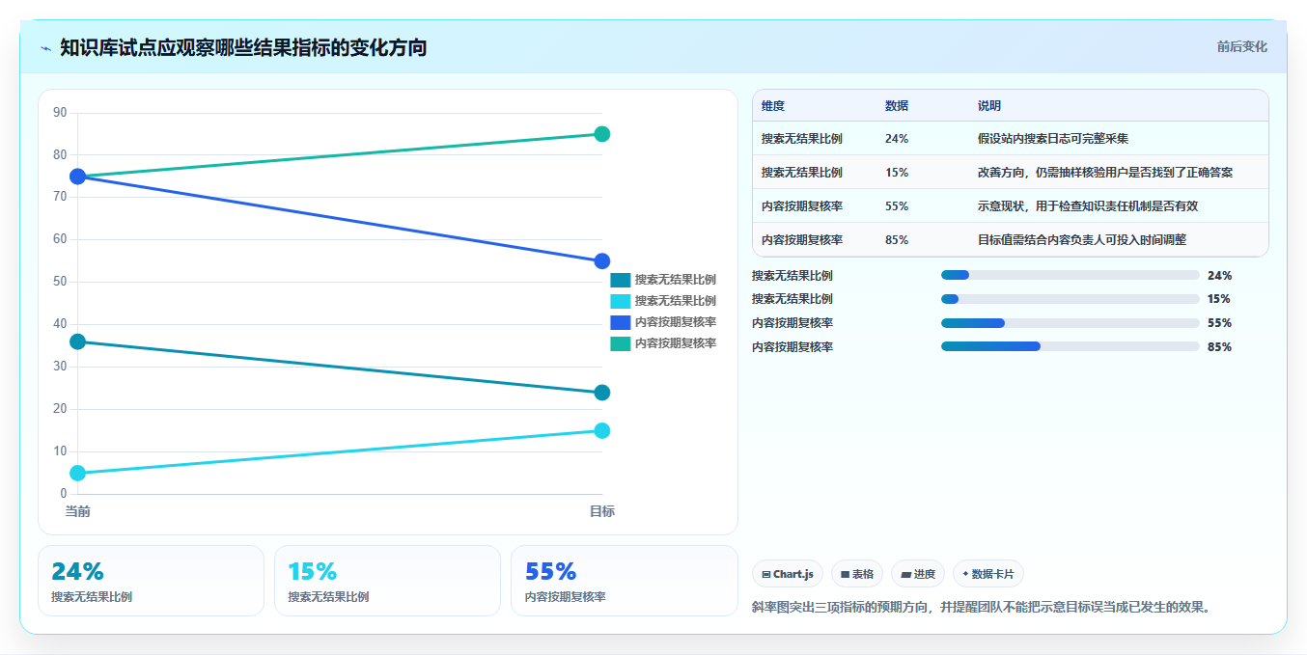Click the progress bar showing 24%
Screen dimensions: 1307x655
(x=1070, y=275)
